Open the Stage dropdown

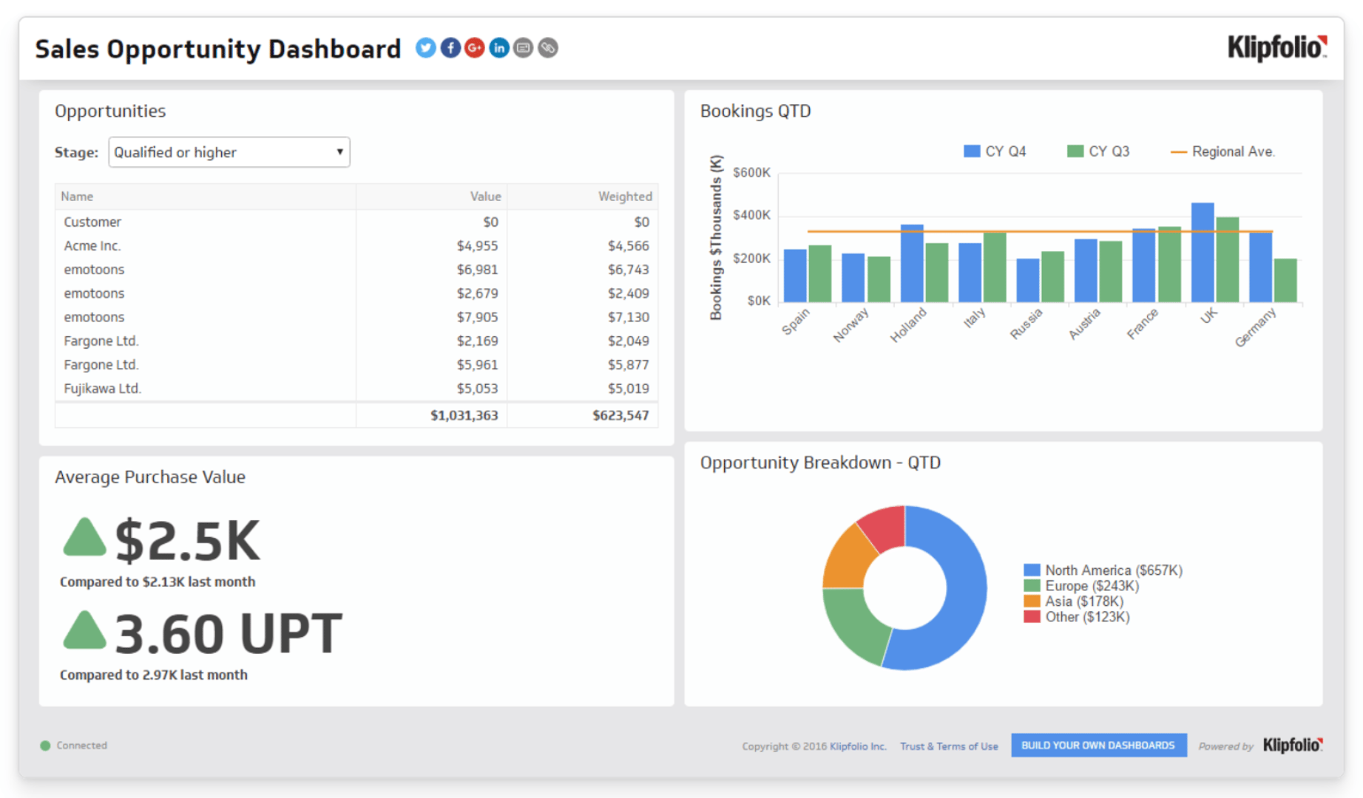pos(229,152)
